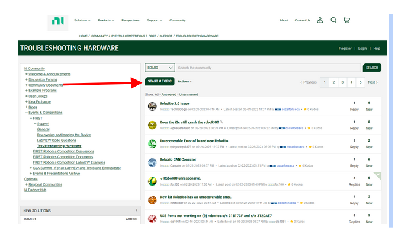Image resolution: width=414 pixels, height=243 pixels.
Task: Click the Start a Topic button
Action: tap(160, 81)
